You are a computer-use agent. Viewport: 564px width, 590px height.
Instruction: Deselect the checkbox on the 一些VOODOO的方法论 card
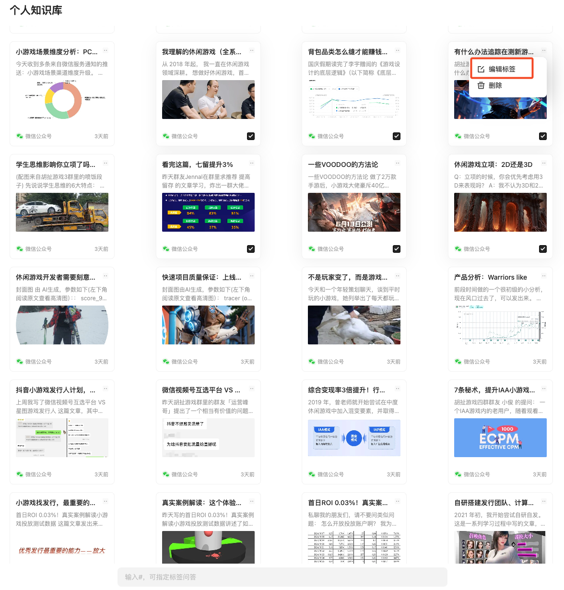point(397,249)
